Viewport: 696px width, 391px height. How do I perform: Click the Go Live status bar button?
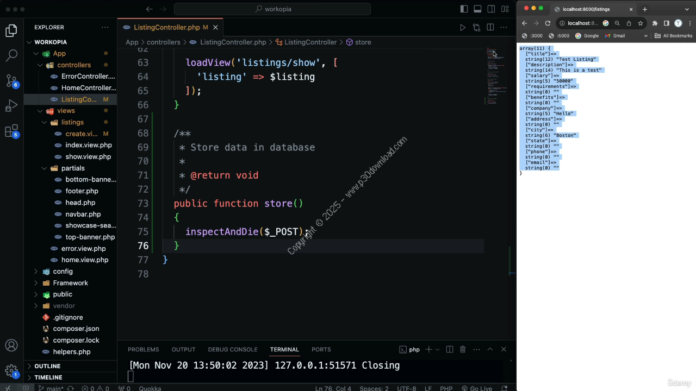click(477, 388)
